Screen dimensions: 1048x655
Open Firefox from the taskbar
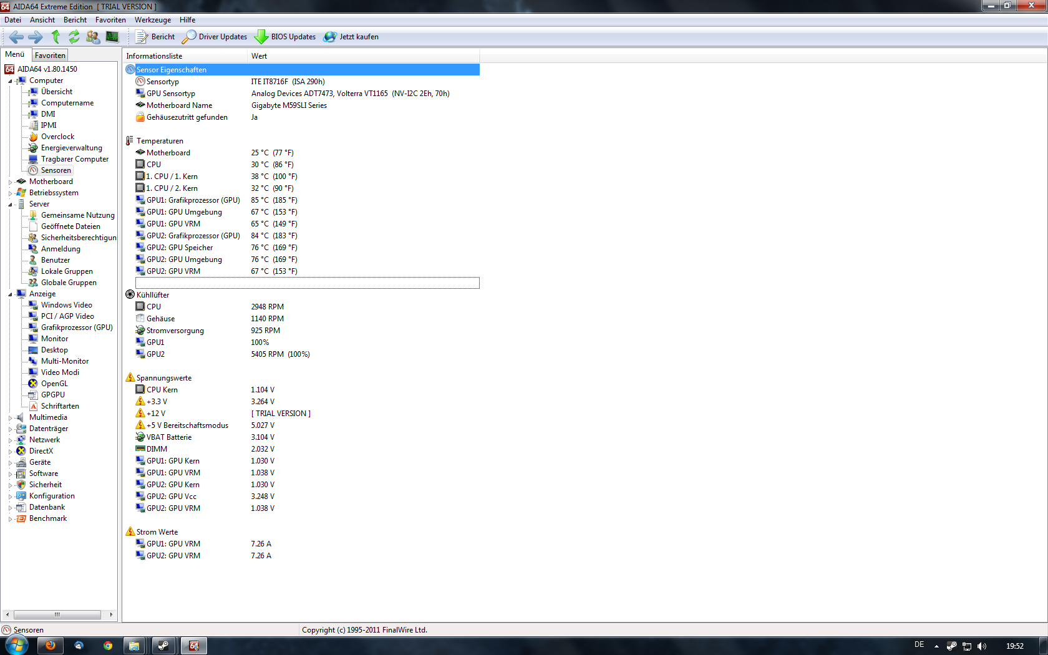tap(51, 646)
